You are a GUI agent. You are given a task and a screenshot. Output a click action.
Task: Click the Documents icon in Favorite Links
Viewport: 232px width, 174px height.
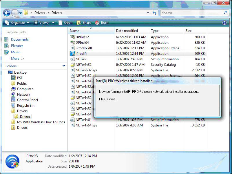pyautogui.click(x=6, y=39)
